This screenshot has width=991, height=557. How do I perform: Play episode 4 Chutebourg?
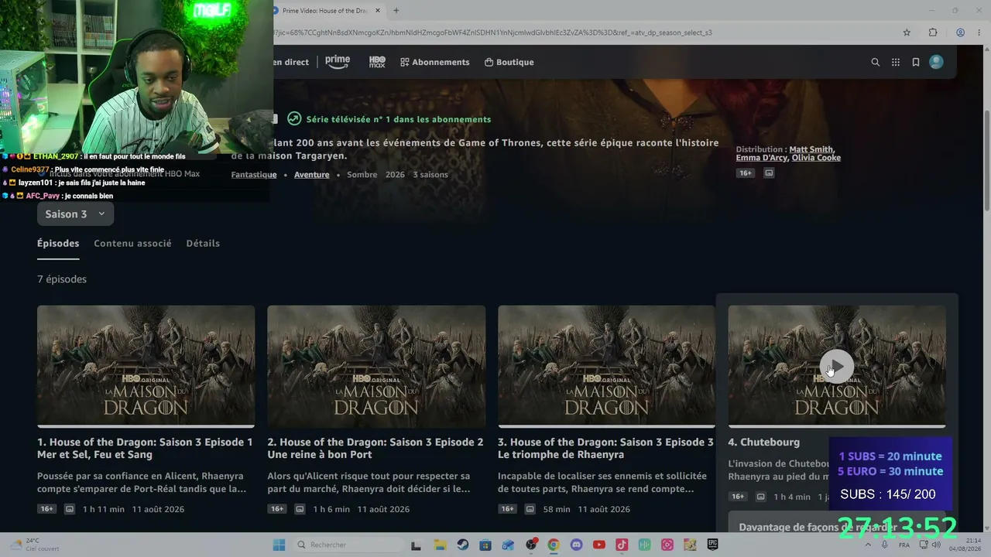tap(837, 367)
